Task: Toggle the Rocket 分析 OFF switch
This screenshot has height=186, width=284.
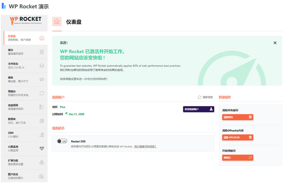Action: click(x=62, y=141)
